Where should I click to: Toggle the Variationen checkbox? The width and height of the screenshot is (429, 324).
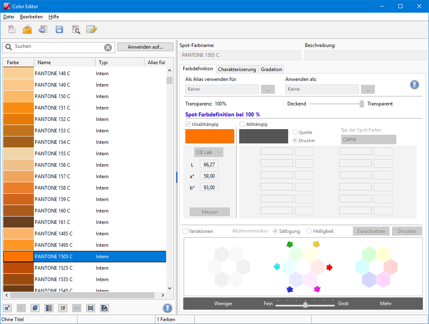click(185, 231)
